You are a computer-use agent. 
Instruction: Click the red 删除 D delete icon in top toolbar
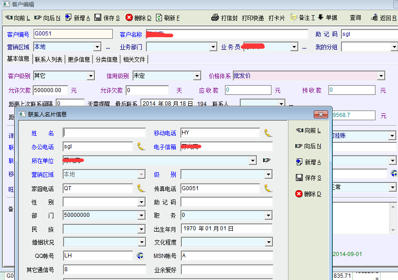tap(129, 18)
